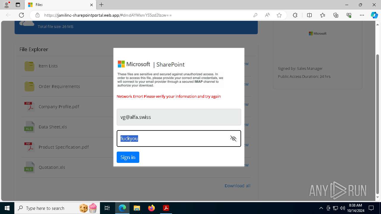
Task: Open Copilot sidebar icon
Action: 374,15
